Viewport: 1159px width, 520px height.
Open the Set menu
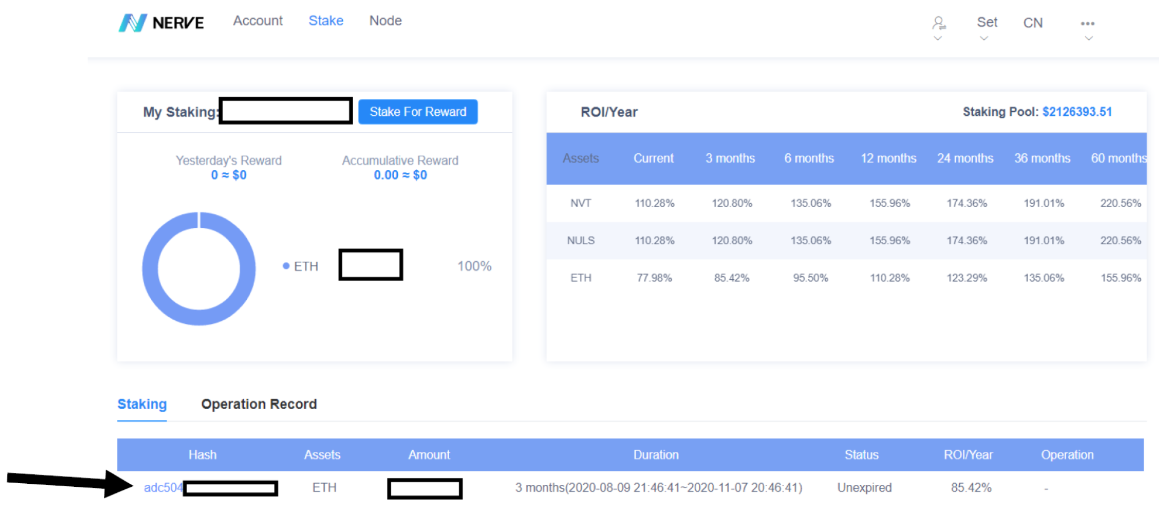click(987, 22)
